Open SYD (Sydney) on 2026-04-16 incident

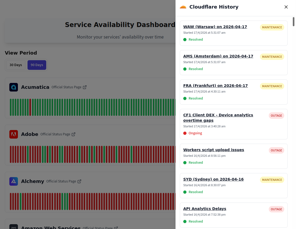[213, 179]
